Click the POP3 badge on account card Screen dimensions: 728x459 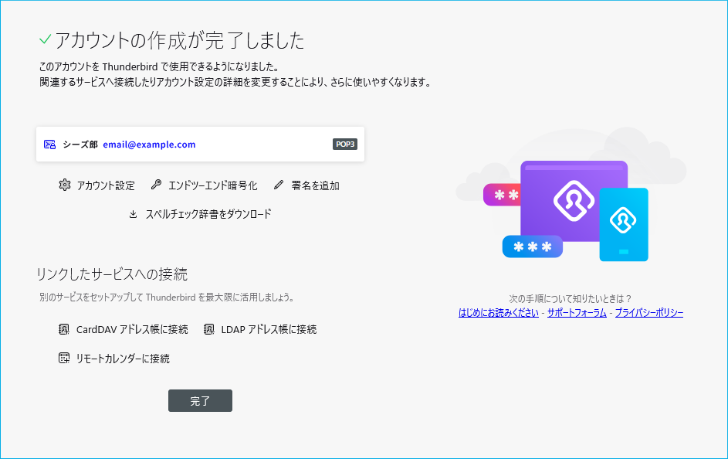[345, 144]
